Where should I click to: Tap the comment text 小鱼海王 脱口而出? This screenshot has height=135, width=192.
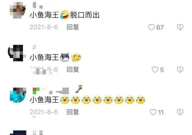[65, 15]
